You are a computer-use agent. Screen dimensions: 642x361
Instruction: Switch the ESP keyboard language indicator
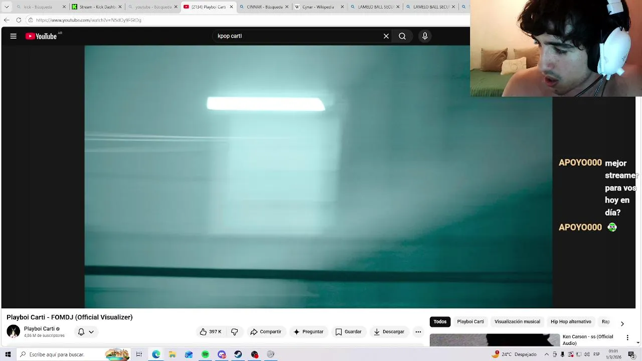597,354
